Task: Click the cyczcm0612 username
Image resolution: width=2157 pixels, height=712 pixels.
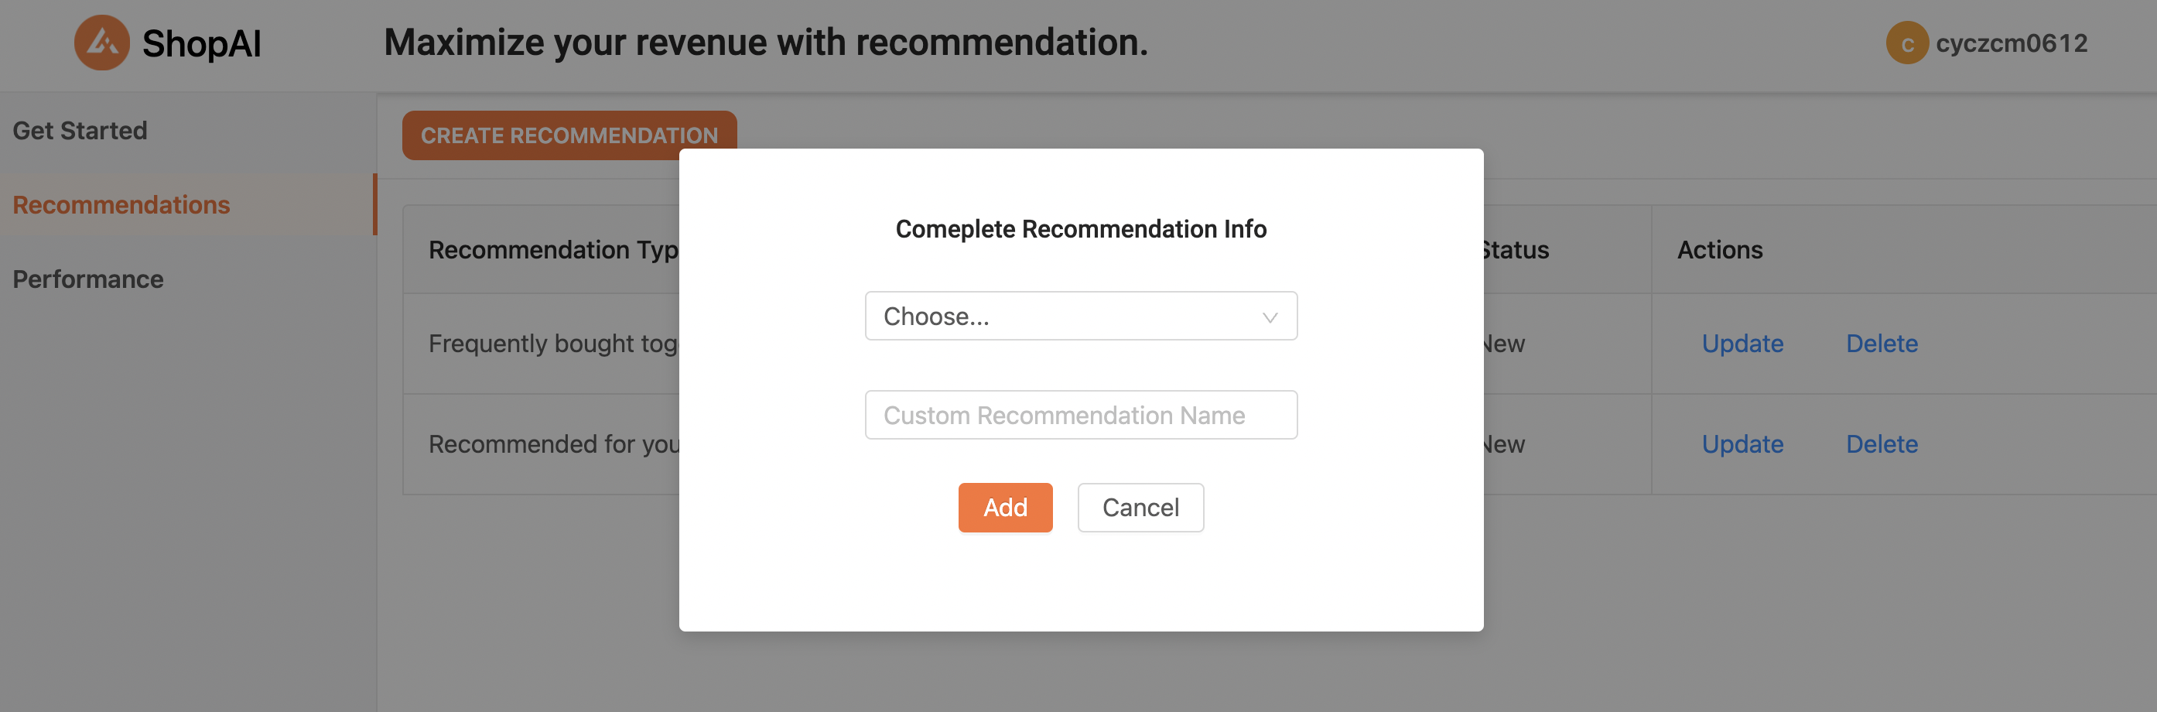Action: pos(2011,43)
